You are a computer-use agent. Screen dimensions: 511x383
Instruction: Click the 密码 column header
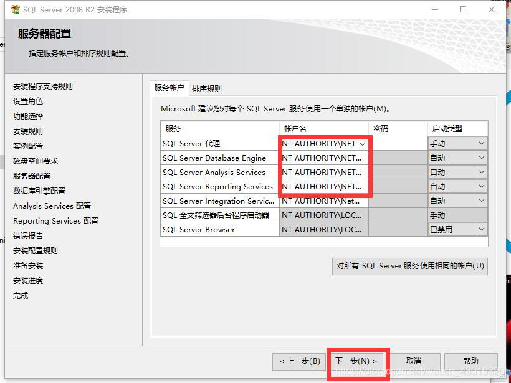[398, 129]
